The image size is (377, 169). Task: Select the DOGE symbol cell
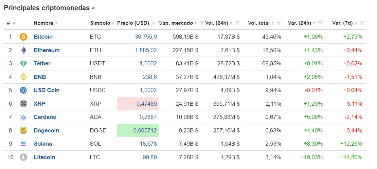(98, 131)
